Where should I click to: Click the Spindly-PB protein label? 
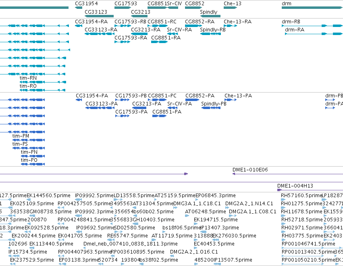coord(214,104)
